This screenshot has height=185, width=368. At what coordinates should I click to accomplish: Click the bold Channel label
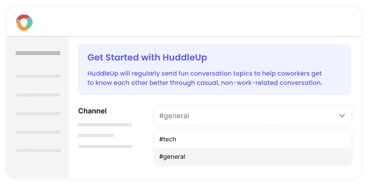pos(92,111)
